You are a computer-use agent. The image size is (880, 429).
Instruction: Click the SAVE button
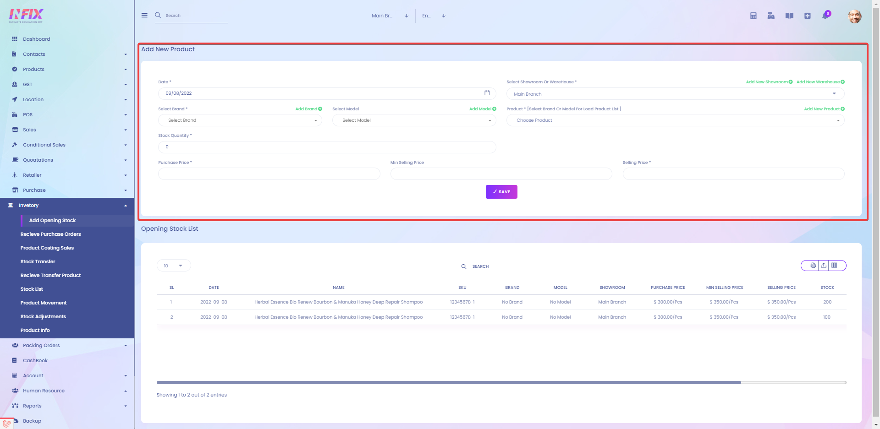coord(501,192)
